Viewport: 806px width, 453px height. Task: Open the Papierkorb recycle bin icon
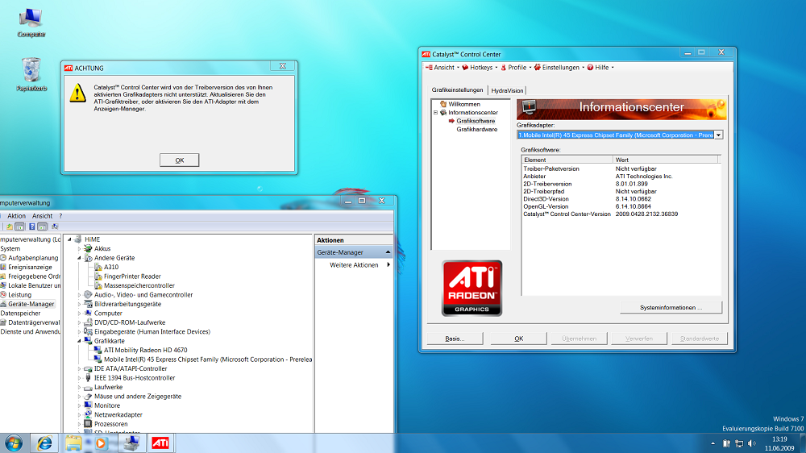click(31, 74)
